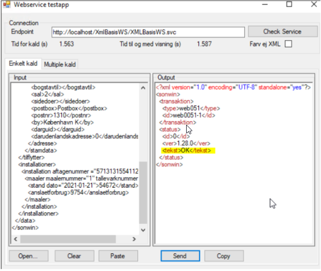
Task: Click the <id>0</id> output line
Action: (176, 136)
